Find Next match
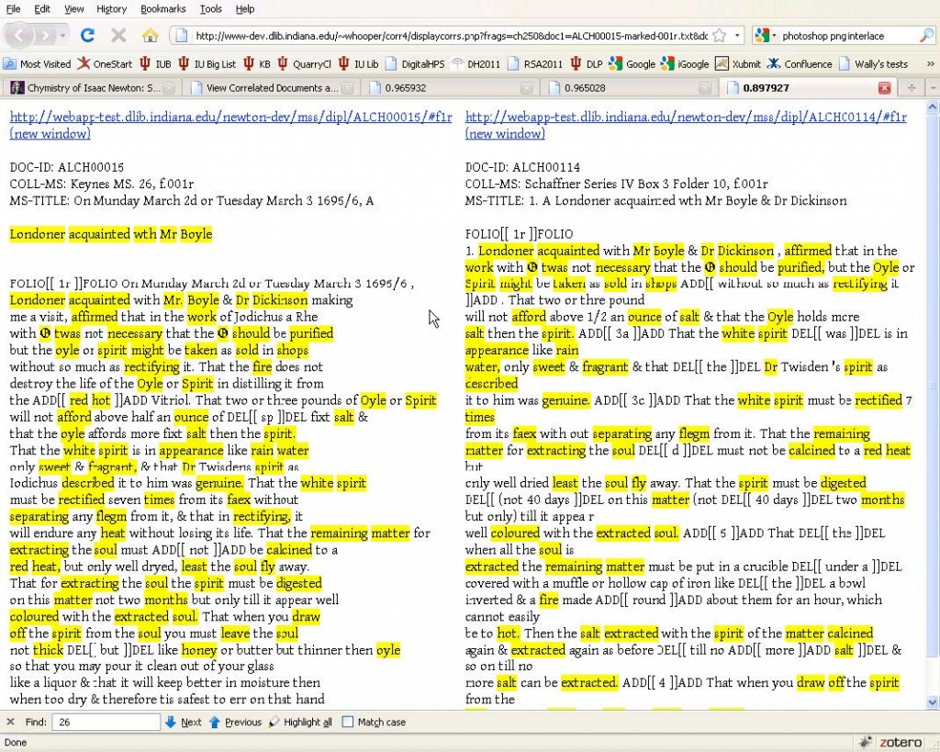 (184, 722)
